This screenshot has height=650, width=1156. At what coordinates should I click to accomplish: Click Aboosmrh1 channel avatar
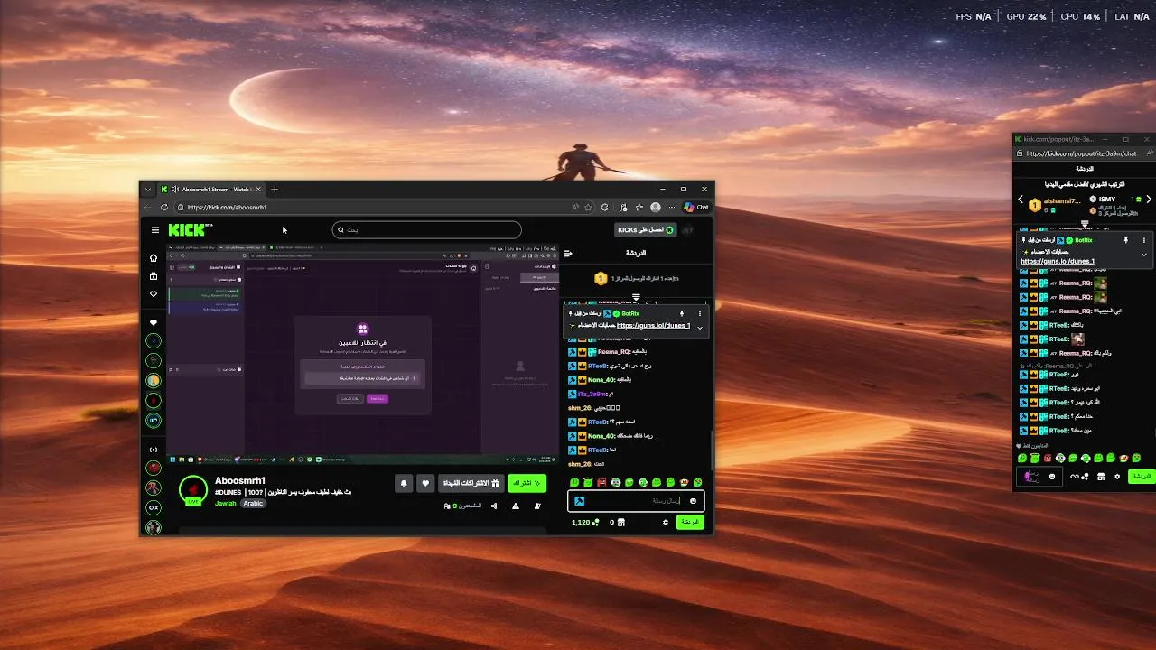tap(192, 490)
